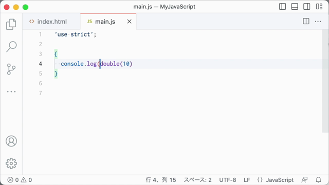Open feedback icon in status bar
This screenshot has height=185, width=329.
[304, 180]
